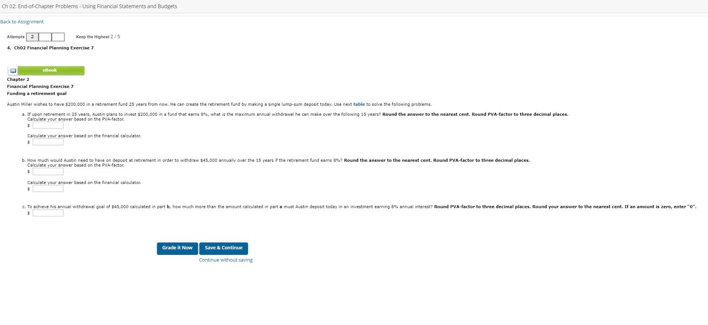Image resolution: width=708 pixels, height=325 pixels.
Task: Click the Grade it Now button
Action: [177, 248]
